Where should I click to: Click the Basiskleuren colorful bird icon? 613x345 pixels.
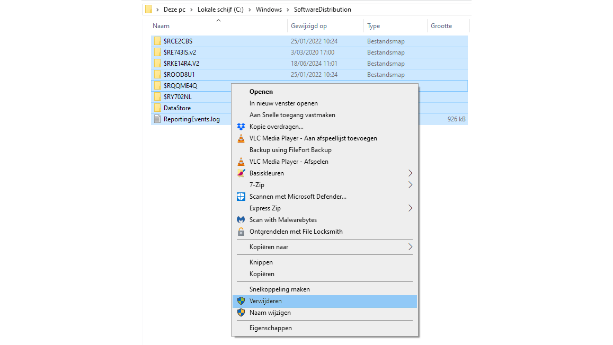(241, 173)
